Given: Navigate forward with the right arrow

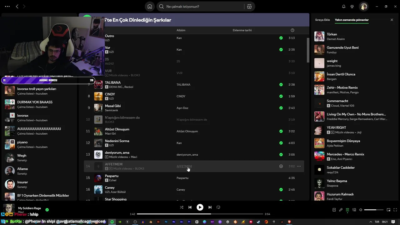Looking at the screenshot, I should pos(24,6).
